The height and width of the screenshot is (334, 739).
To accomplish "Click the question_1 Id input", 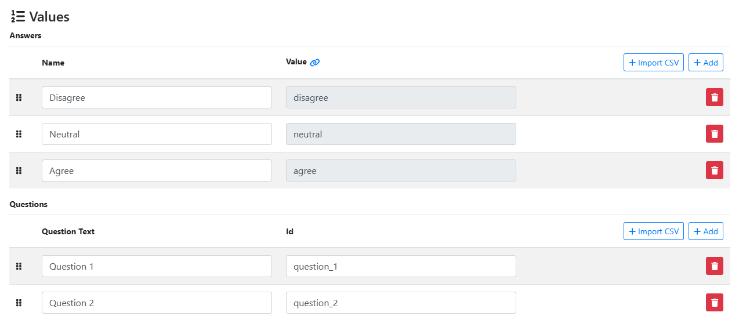I will pyautogui.click(x=401, y=266).
